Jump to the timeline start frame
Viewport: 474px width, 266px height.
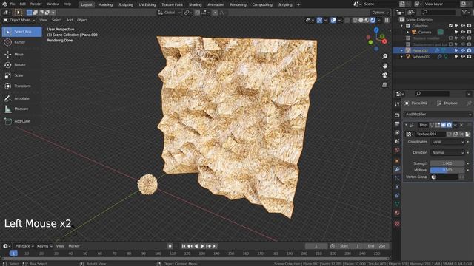pos(184,246)
